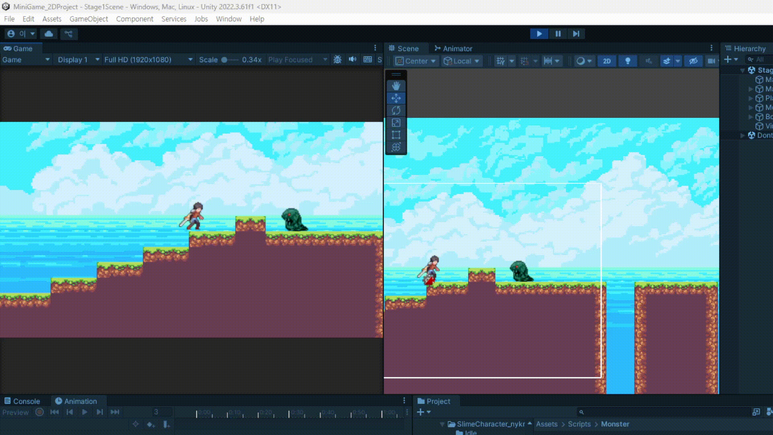Open the GameObject menu

click(89, 19)
